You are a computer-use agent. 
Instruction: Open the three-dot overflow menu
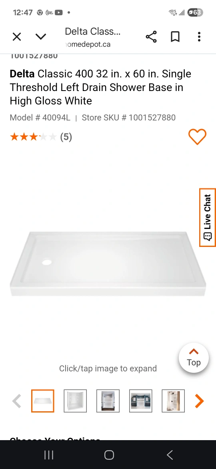(x=199, y=37)
